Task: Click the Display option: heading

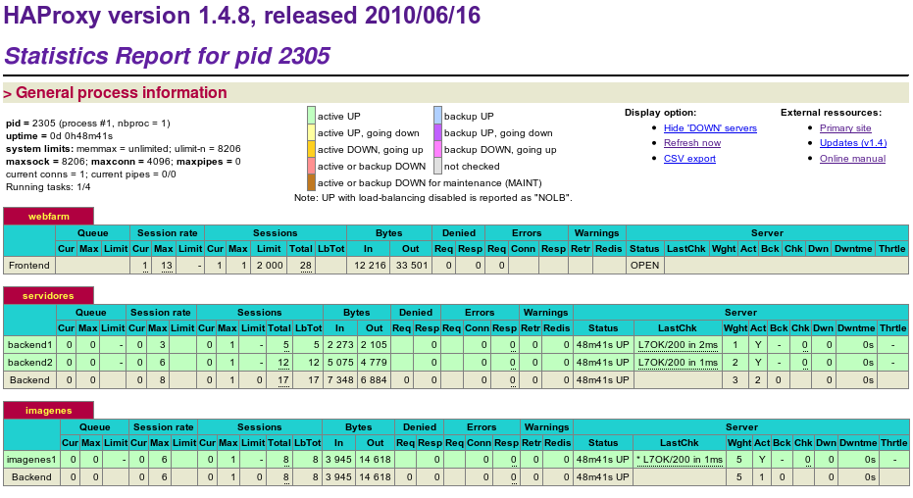Action: (660, 113)
